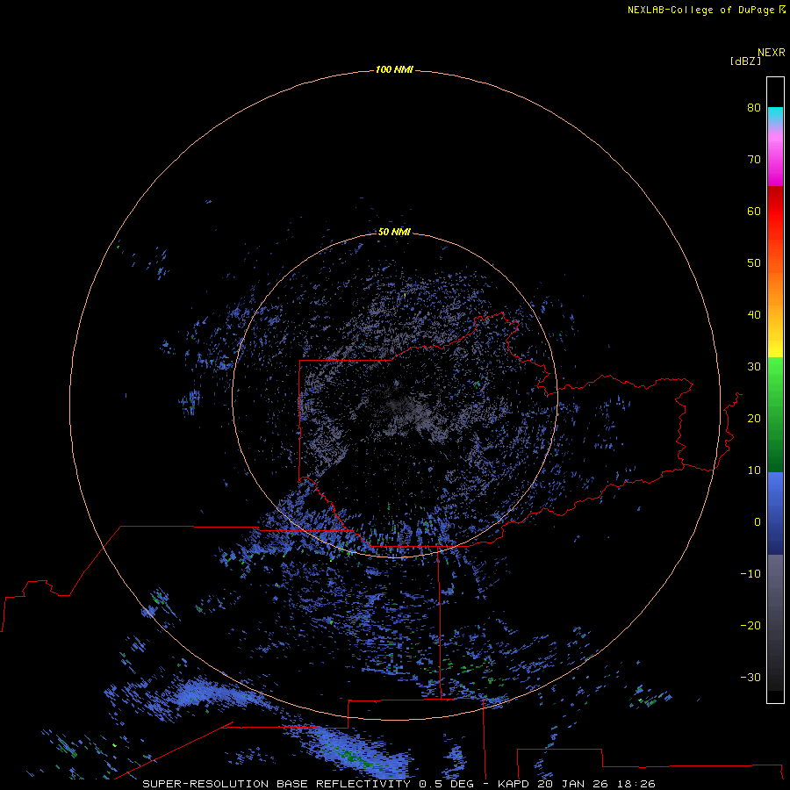Viewport: 790px width, 790px height.
Task: Click the 20 JAN 26 date in caption
Action: (573, 784)
